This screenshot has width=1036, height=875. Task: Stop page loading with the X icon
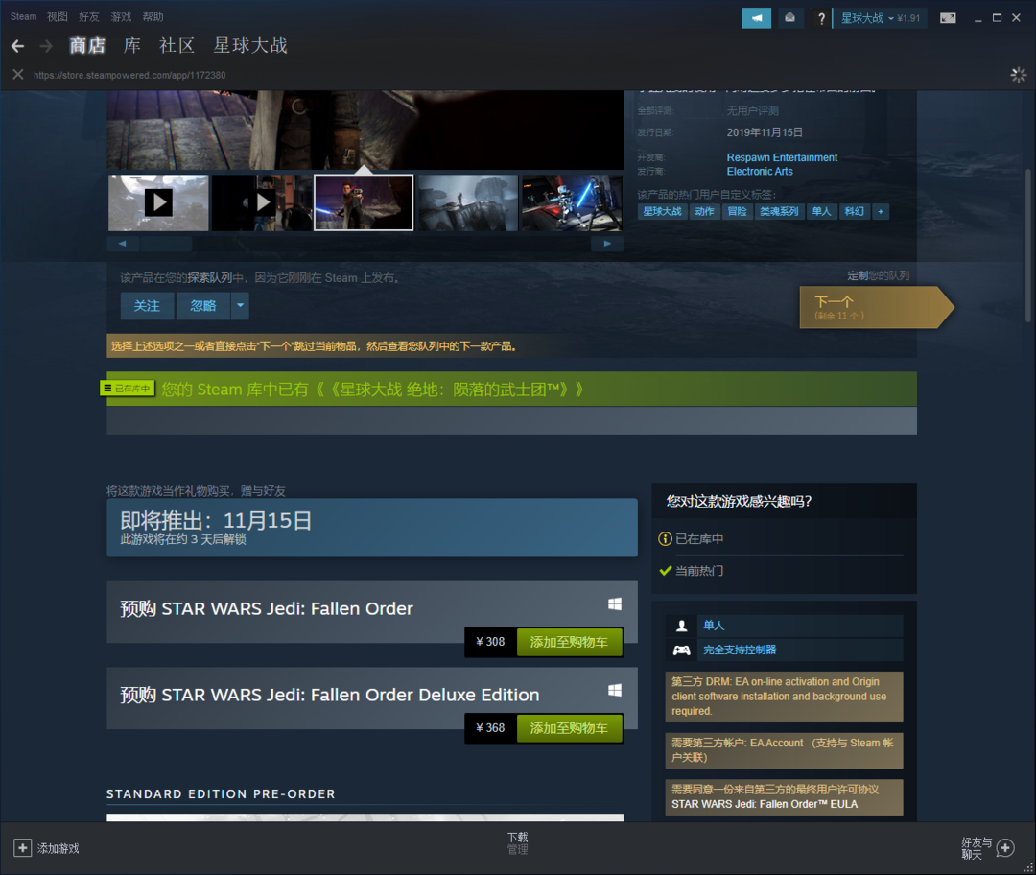click(18, 75)
